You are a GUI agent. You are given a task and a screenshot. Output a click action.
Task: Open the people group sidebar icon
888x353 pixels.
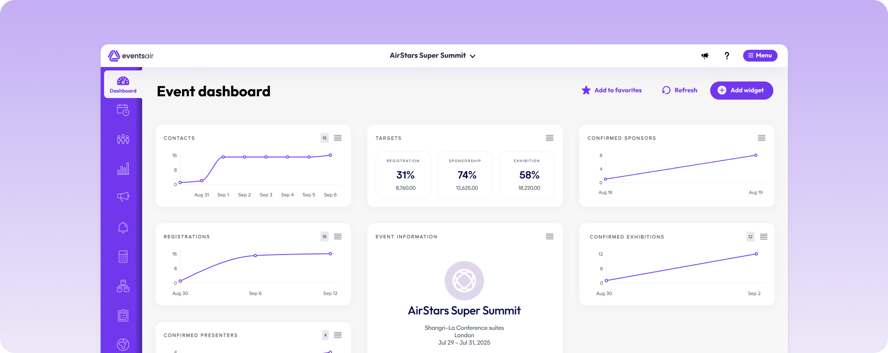point(123,139)
